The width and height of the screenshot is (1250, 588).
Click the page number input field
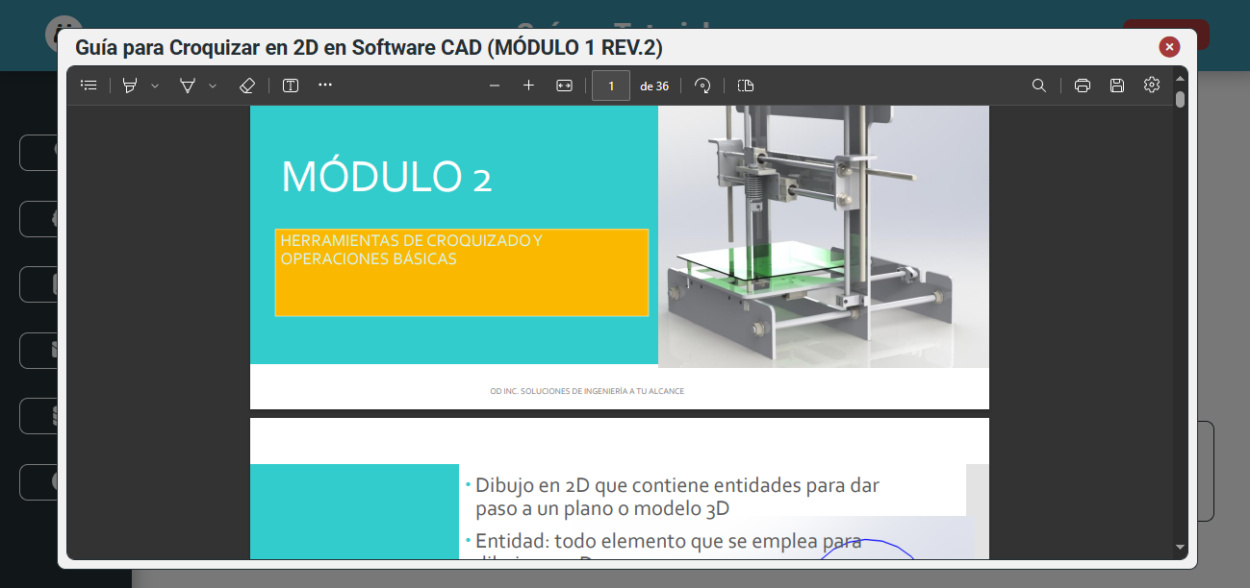pyautogui.click(x=611, y=86)
